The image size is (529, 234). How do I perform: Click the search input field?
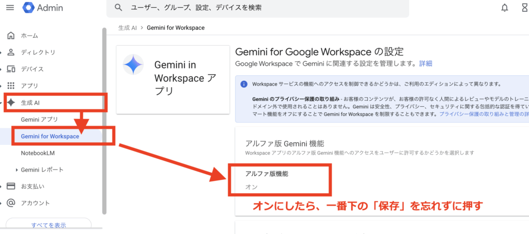[258, 8]
